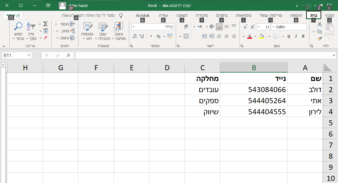Click the AutoSum sigma icon
The height and width of the screenshot is (183, 338).
pos(46,24)
